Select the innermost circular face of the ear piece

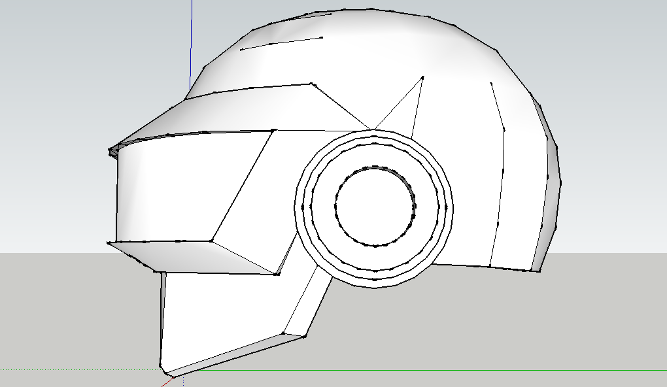click(x=375, y=207)
